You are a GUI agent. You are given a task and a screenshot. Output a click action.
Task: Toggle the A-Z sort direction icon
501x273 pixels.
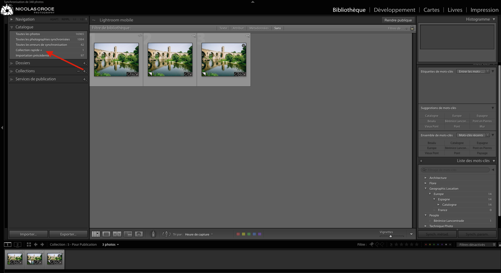pyautogui.click(x=166, y=234)
